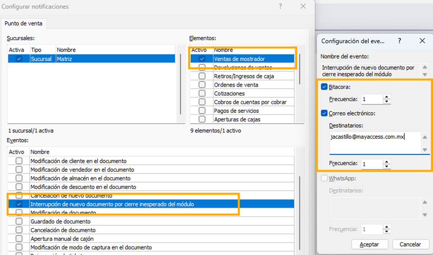Click into the email Destinatarios field

click(x=375, y=142)
